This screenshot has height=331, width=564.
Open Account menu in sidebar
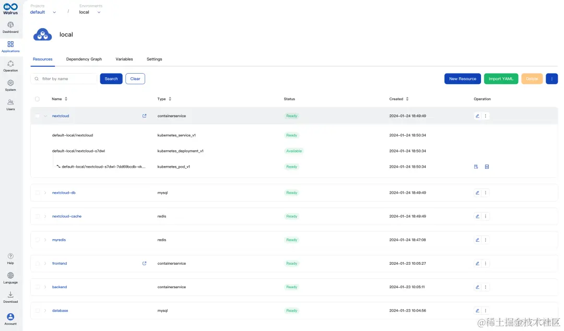(x=10, y=319)
